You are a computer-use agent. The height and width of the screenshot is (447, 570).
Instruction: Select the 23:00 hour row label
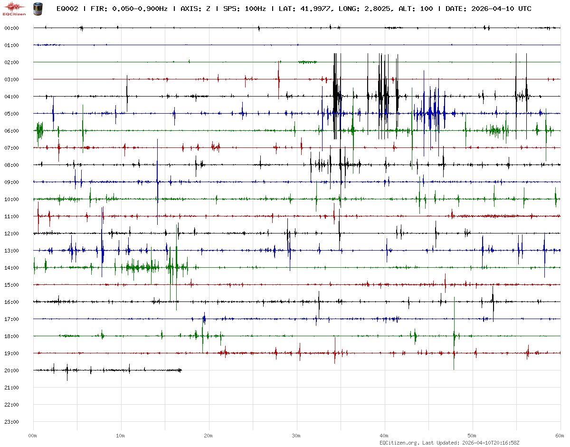click(11, 422)
